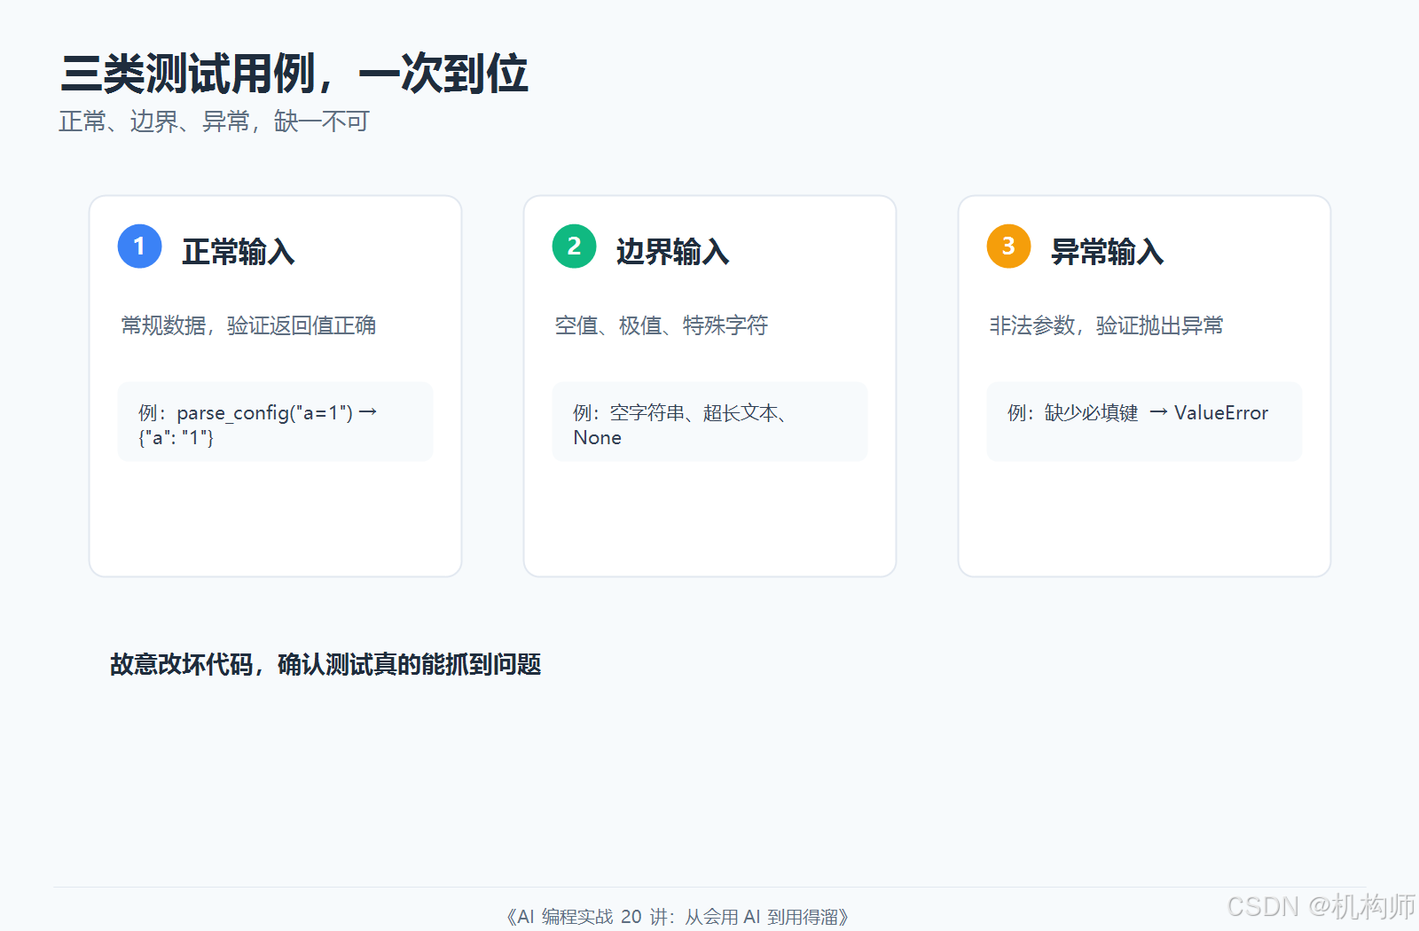1419x931 pixels.
Task: Click the 异常输入 card heading
Action: point(1108,252)
